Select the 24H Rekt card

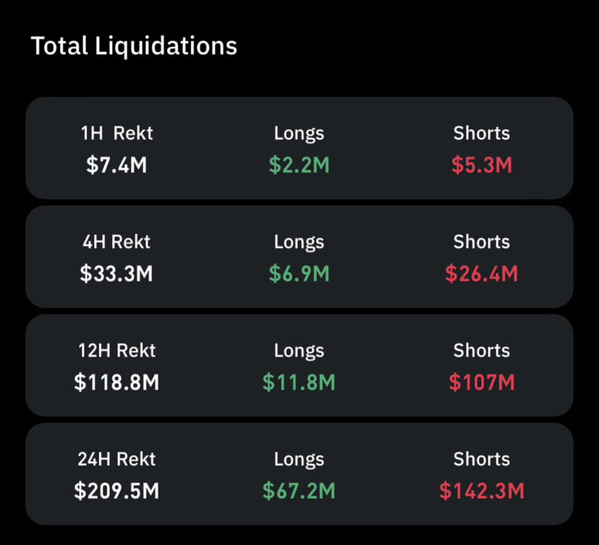pyautogui.click(x=299, y=474)
